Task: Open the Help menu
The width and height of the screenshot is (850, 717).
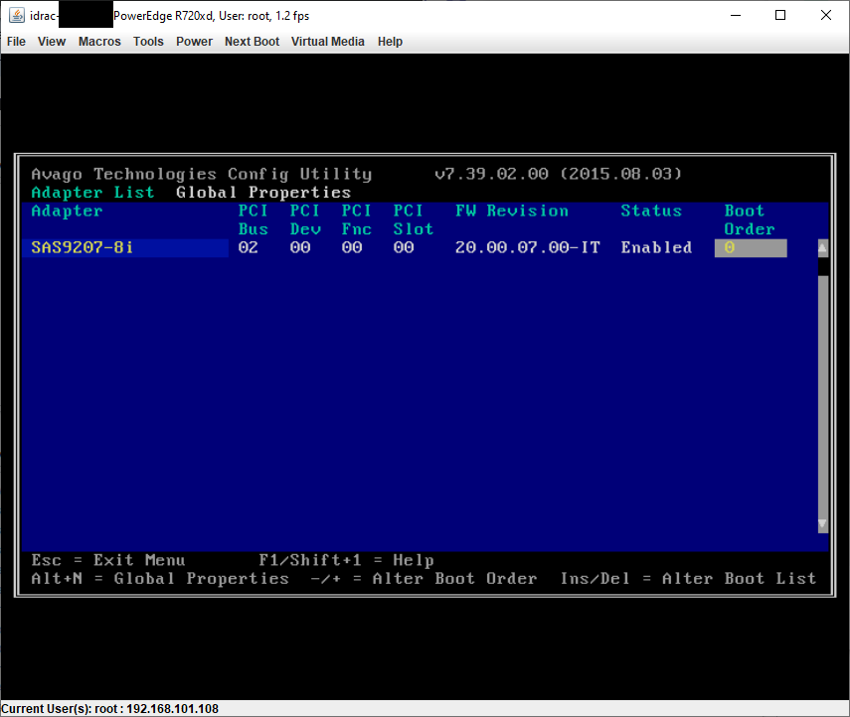Action: 390,42
